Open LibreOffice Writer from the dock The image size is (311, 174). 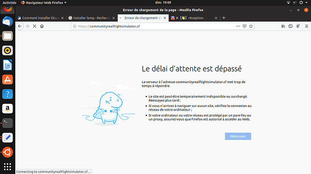pyautogui.click(x=8, y=65)
